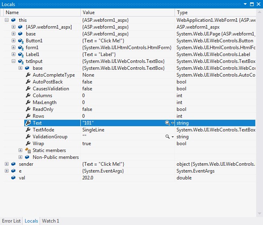
Task: Open the Locals window position dropdown
Action: coord(245,4)
